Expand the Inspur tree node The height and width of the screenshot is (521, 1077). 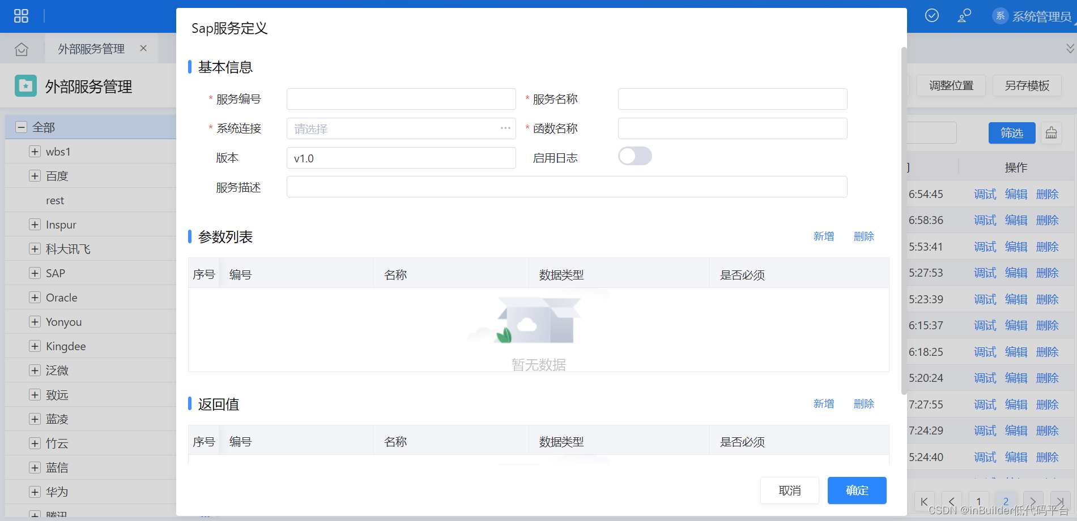[x=35, y=225]
